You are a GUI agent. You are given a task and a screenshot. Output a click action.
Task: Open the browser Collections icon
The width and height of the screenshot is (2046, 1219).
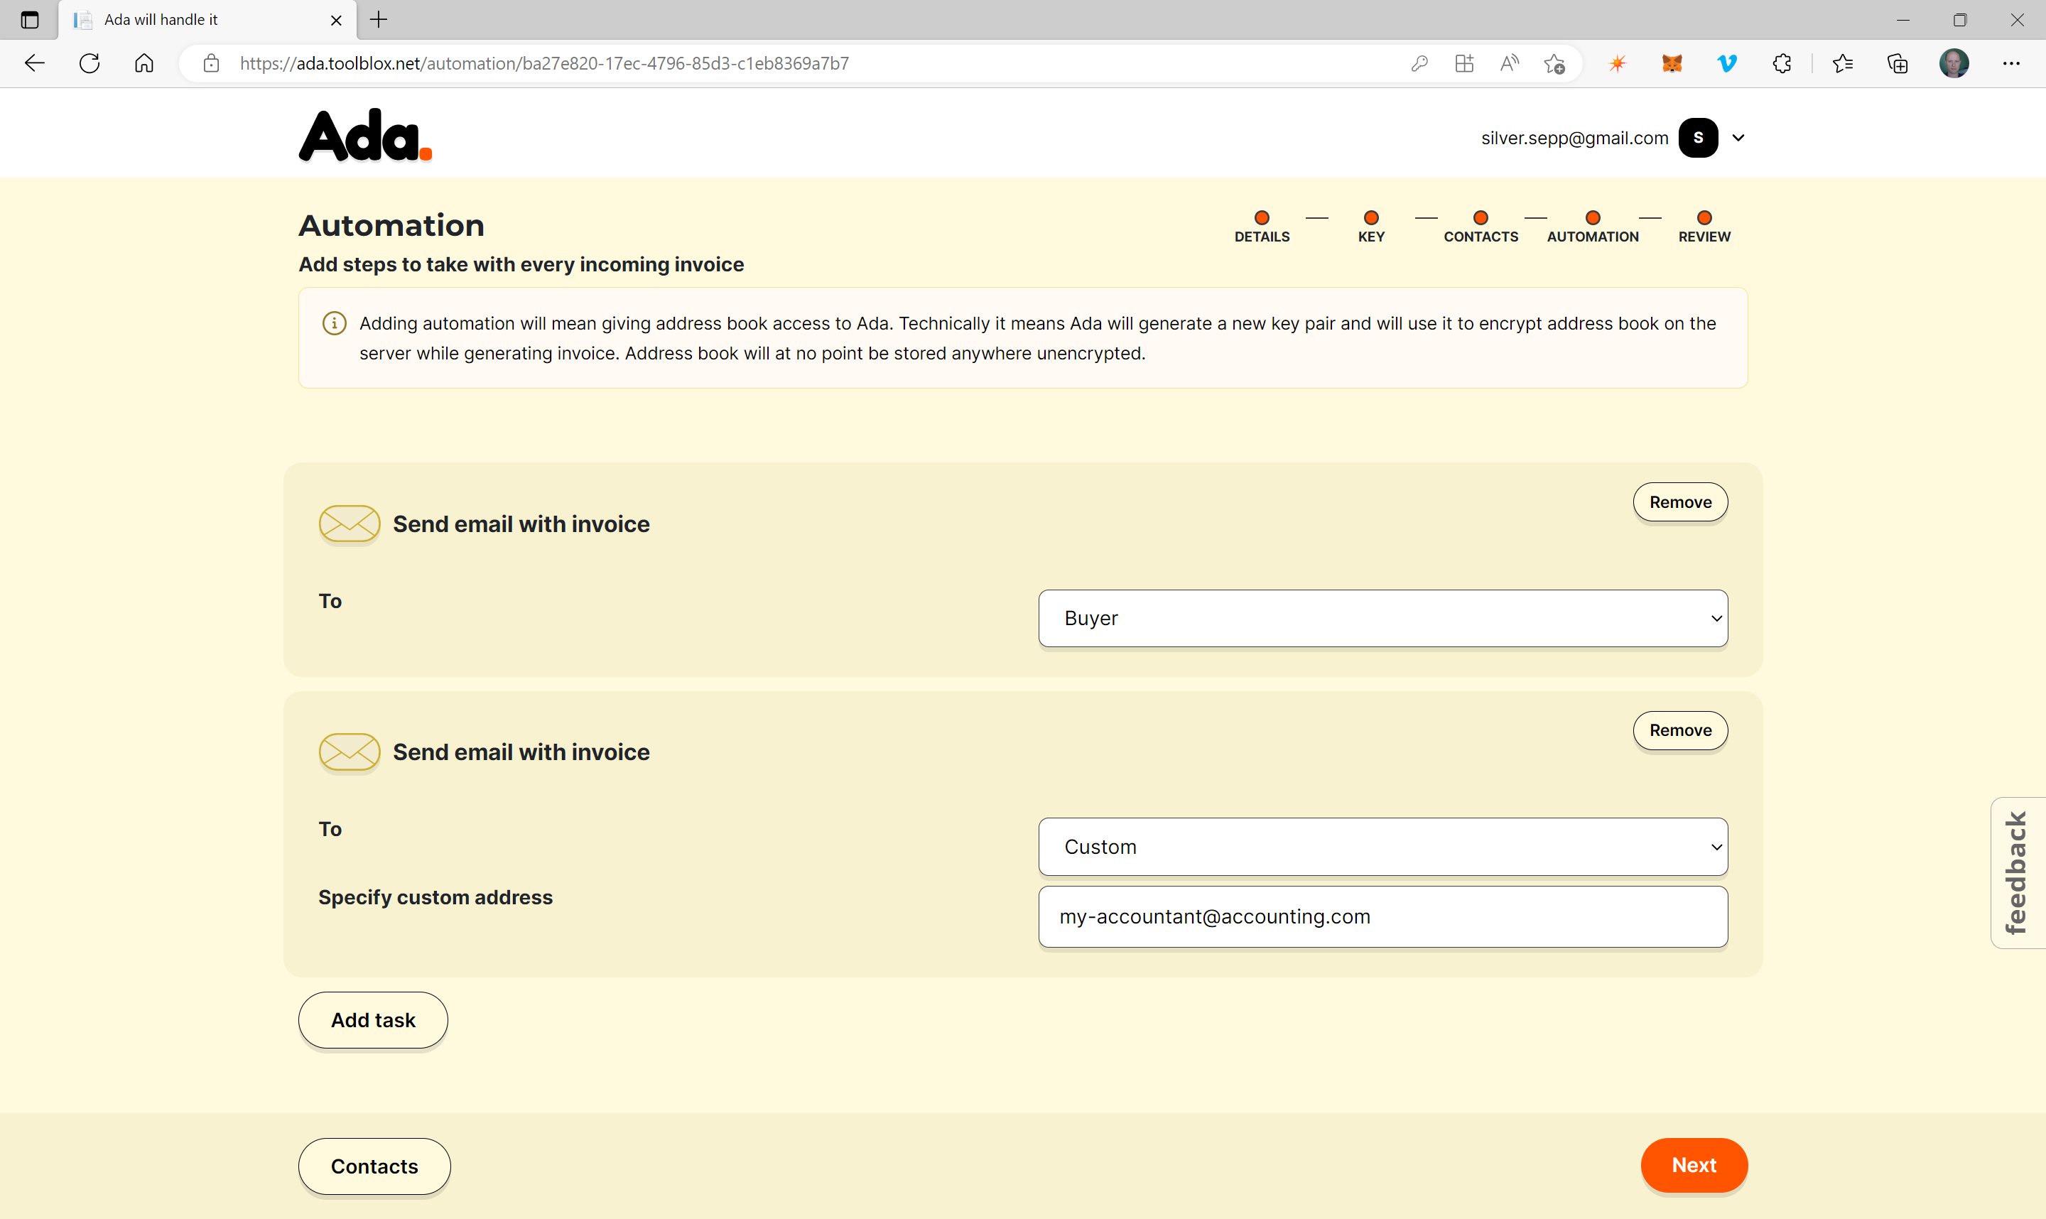tap(1898, 63)
